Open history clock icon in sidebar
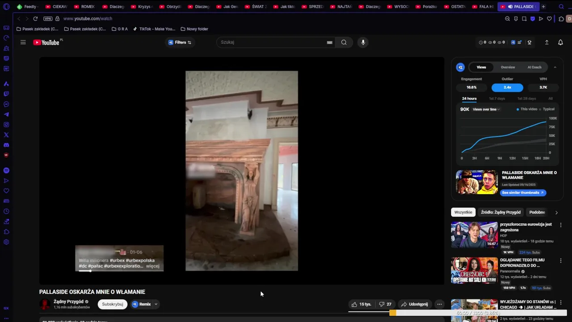572x322 pixels. [x=6, y=211]
